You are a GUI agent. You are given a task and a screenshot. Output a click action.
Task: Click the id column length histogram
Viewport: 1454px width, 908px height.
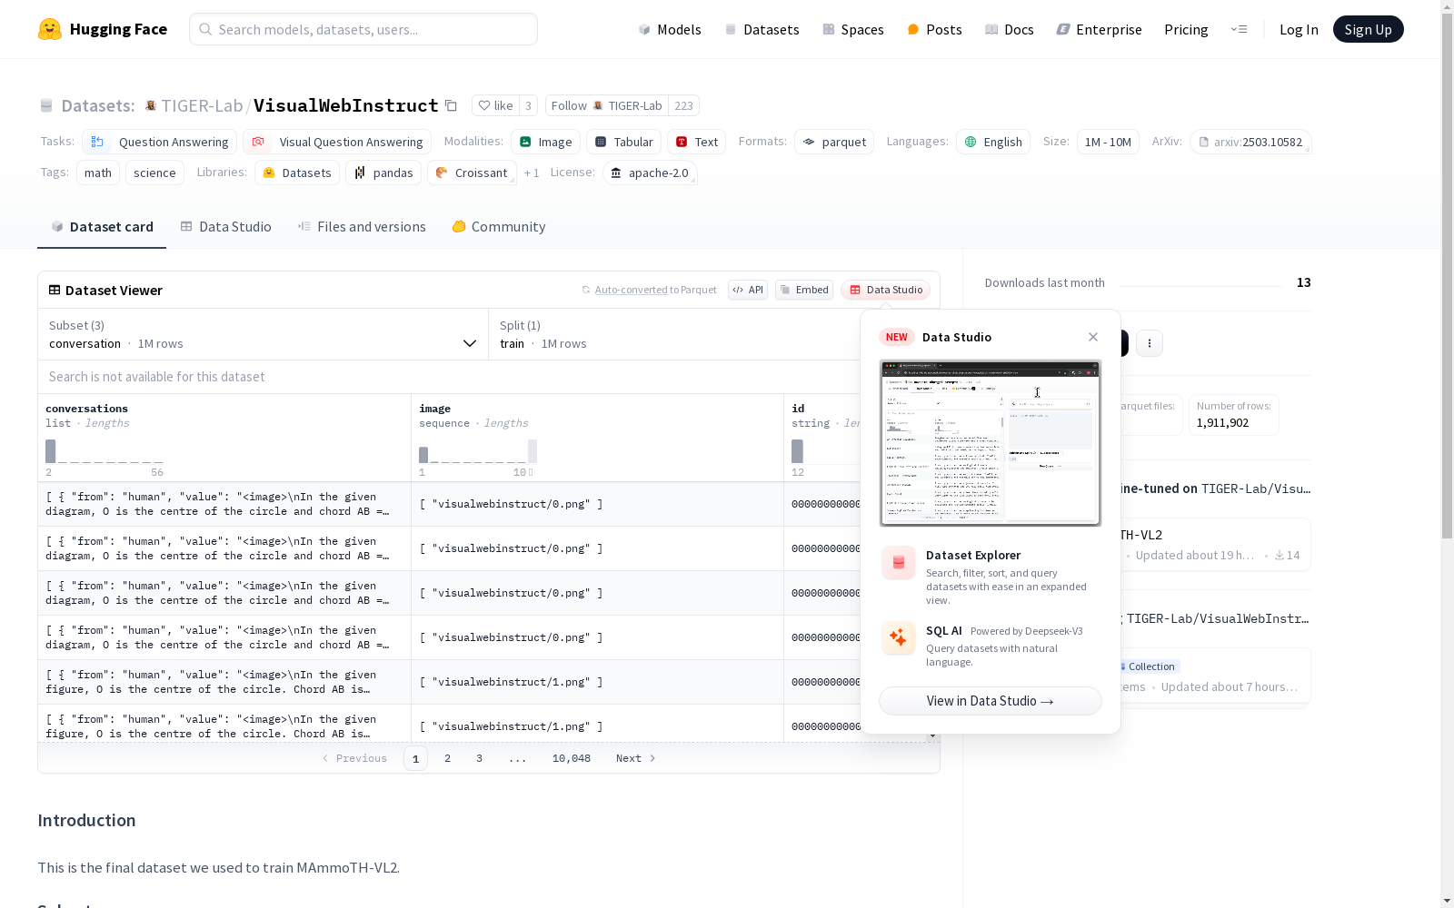click(825, 451)
